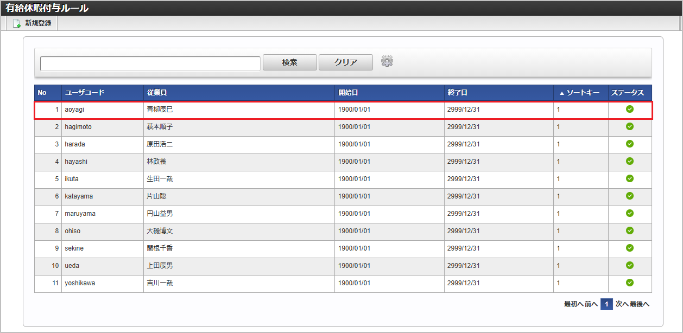The image size is (683, 333).
Task: Click the 新規登録 toolbar label
Action: click(38, 23)
